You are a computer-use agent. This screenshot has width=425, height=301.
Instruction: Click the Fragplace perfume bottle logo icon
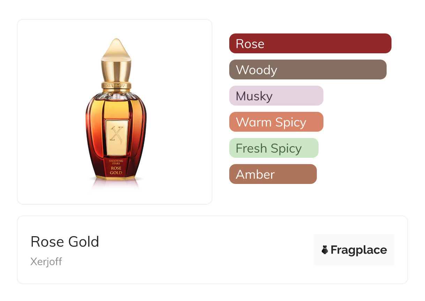point(325,250)
